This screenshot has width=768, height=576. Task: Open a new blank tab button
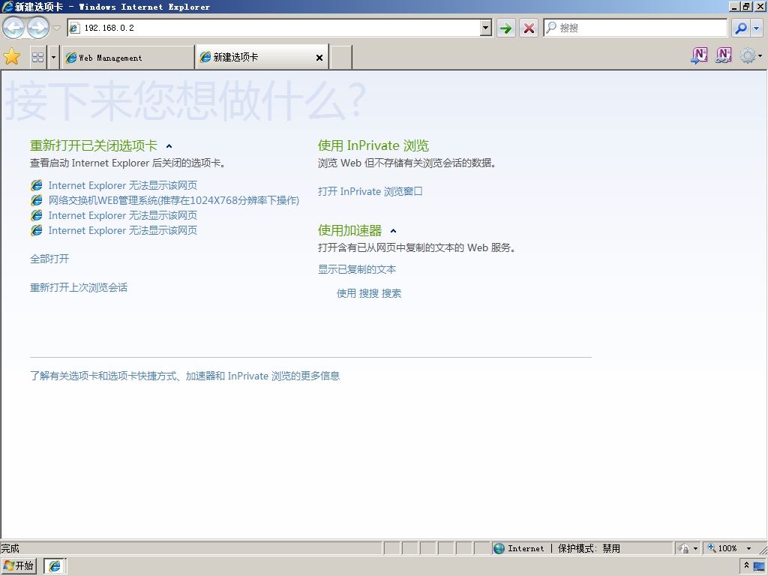point(341,57)
